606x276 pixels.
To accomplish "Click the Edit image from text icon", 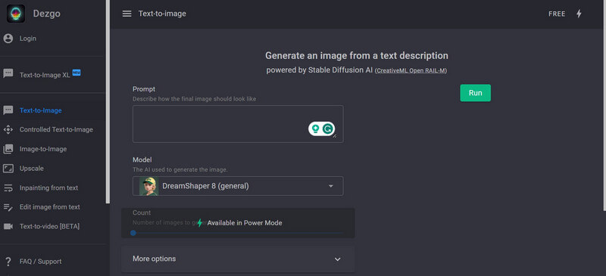I will pos(8,207).
